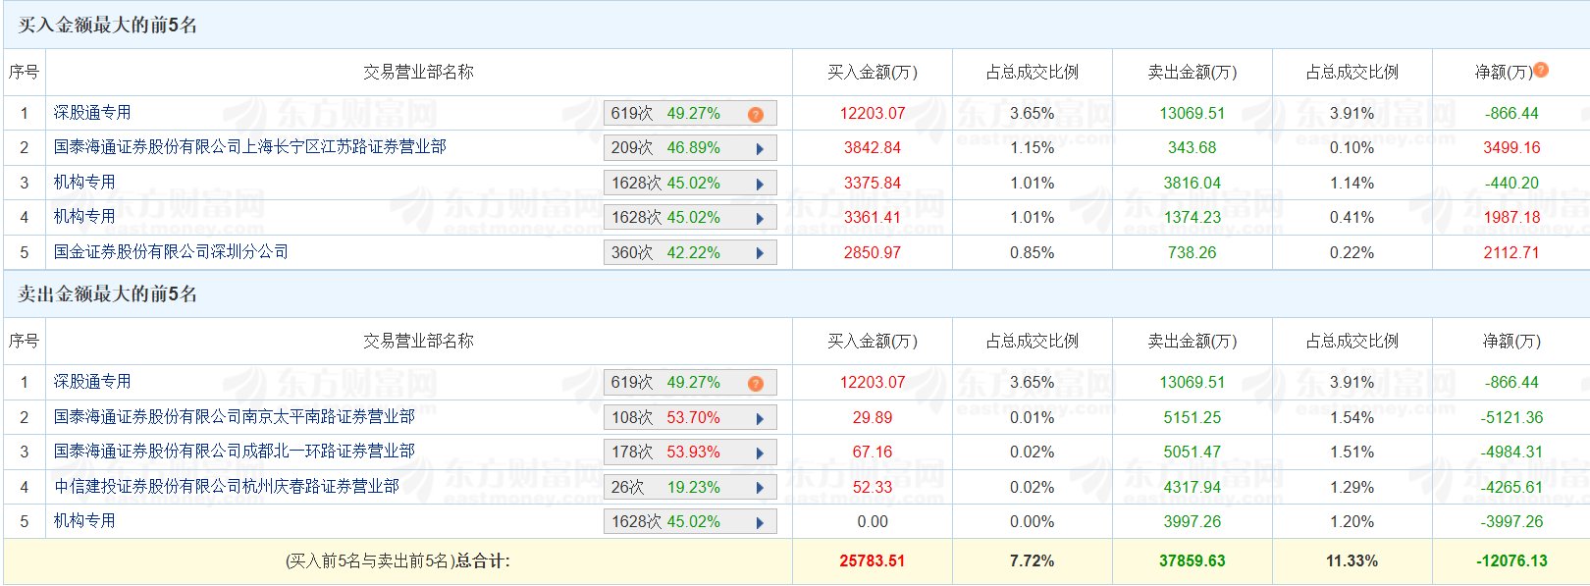Image resolution: width=1590 pixels, height=586 pixels.
Task: Select total net amount -12076.13
Action: (x=1511, y=561)
